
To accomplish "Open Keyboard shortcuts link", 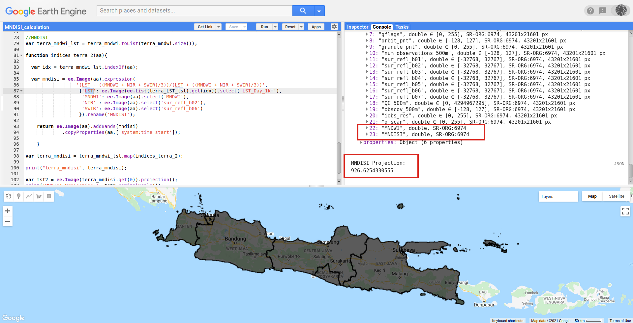I will click(x=507, y=321).
